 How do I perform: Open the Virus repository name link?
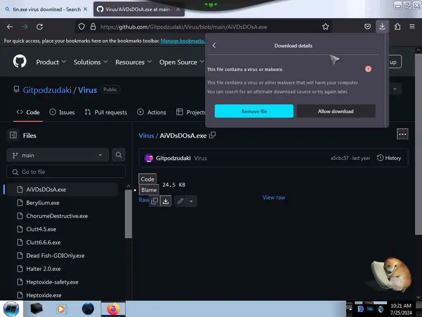point(87,90)
